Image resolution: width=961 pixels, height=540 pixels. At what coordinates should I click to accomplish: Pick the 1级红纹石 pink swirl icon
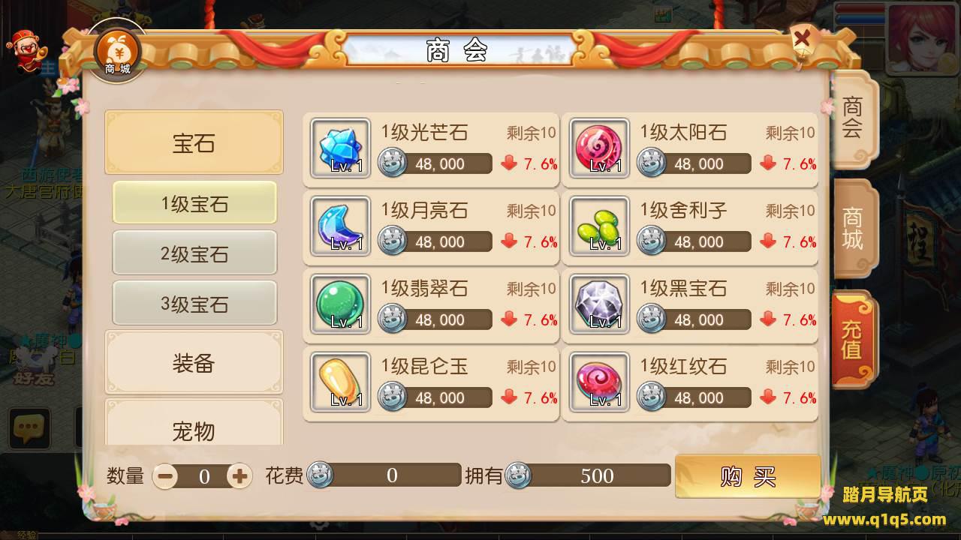[599, 382]
